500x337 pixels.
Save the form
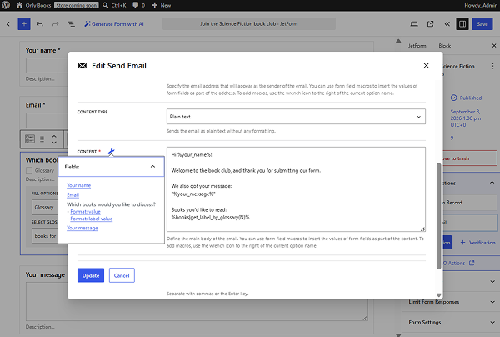[482, 24]
